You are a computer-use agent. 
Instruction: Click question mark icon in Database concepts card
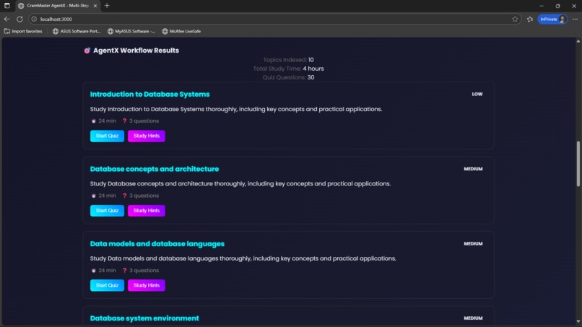pos(125,196)
